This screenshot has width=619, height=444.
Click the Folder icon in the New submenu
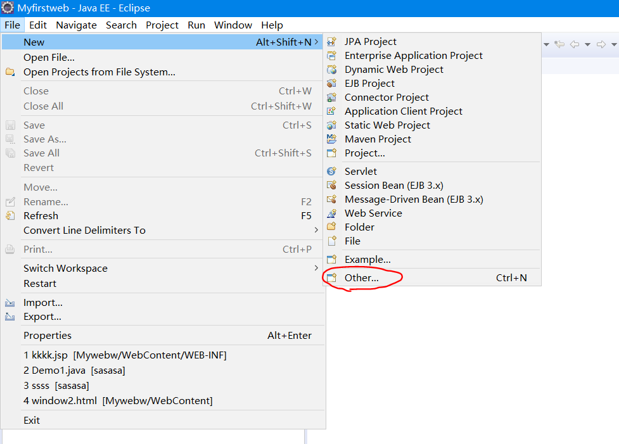[331, 227]
